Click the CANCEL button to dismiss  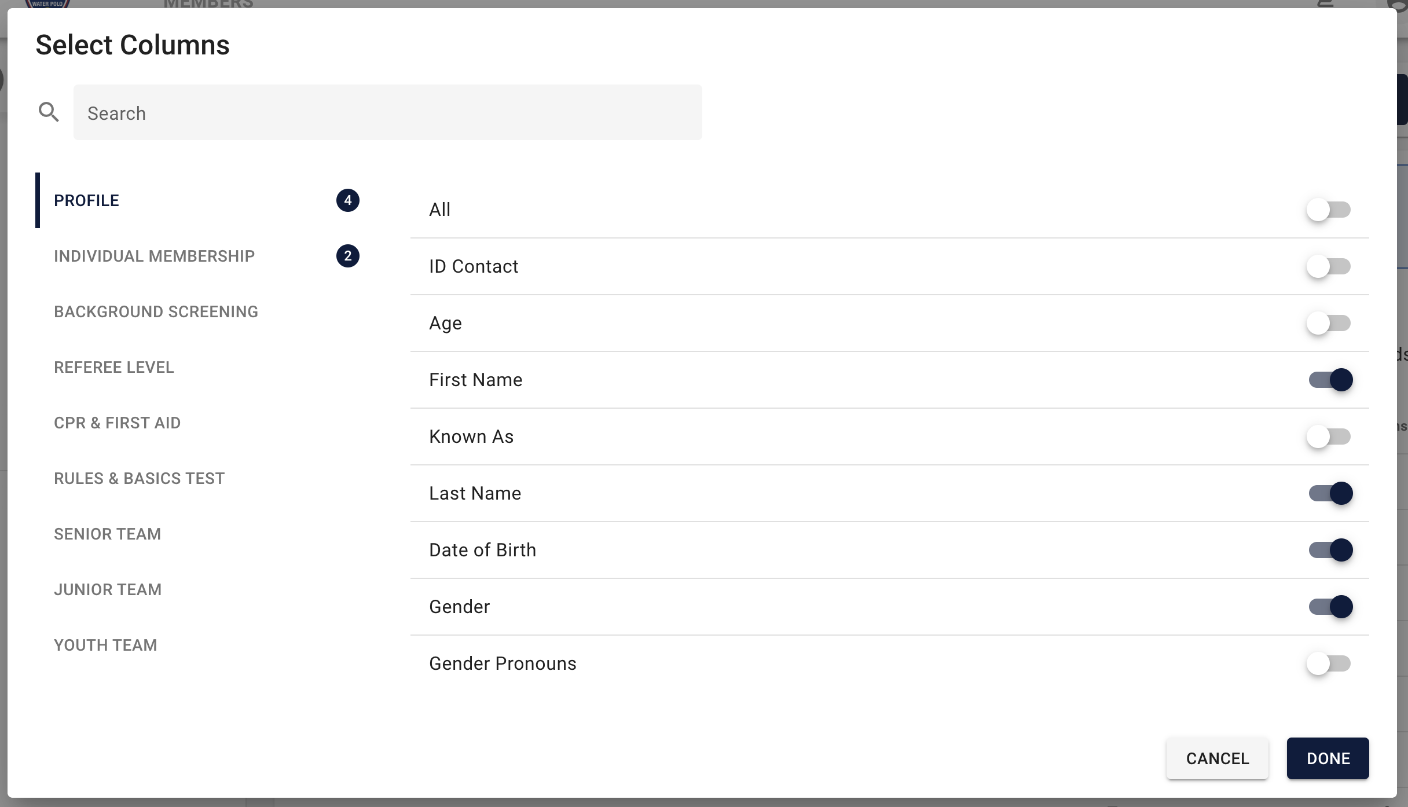(1218, 758)
